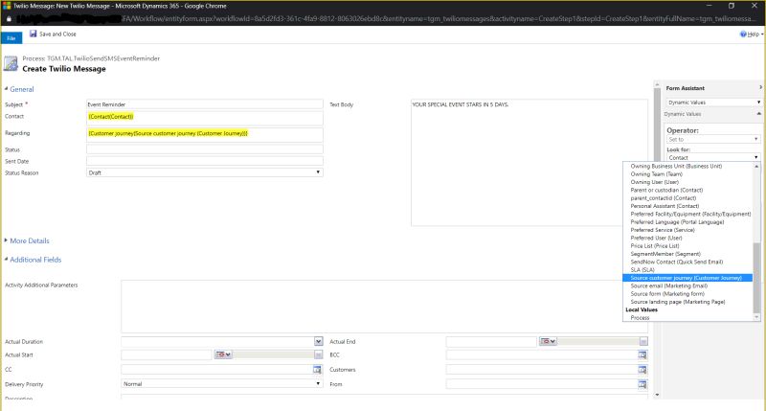Image resolution: width=766 pixels, height=411 pixels.
Task: Open the BCC lookup icon
Action: tap(642, 355)
